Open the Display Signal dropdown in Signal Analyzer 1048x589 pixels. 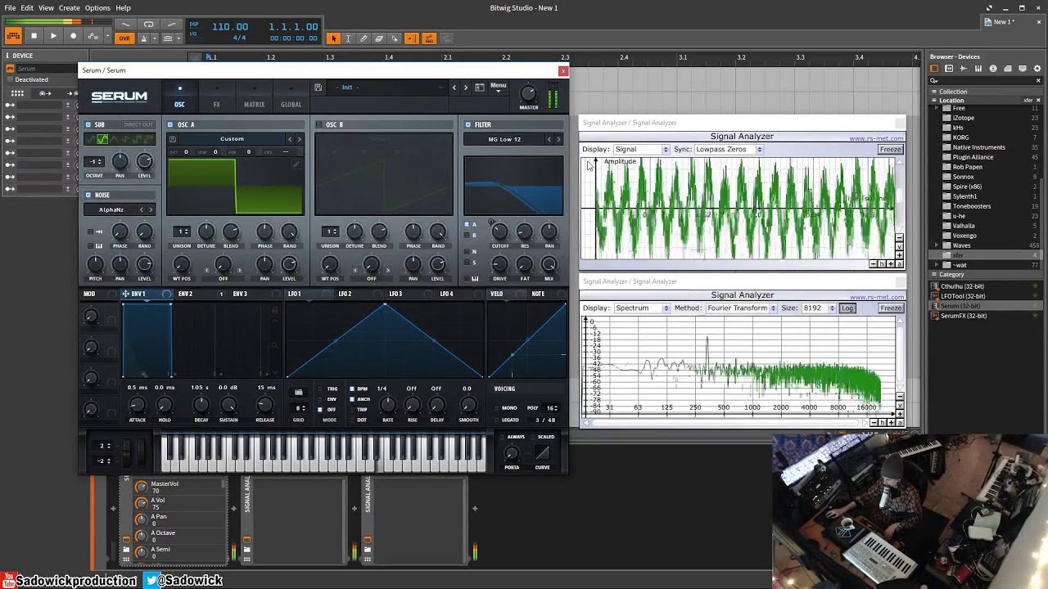pos(641,150)
